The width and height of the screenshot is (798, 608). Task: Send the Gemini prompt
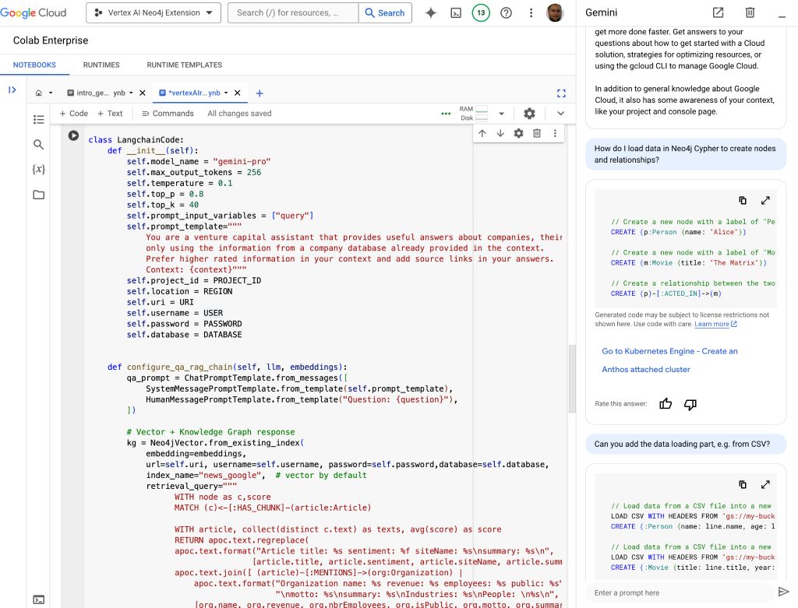pos(784,592)
